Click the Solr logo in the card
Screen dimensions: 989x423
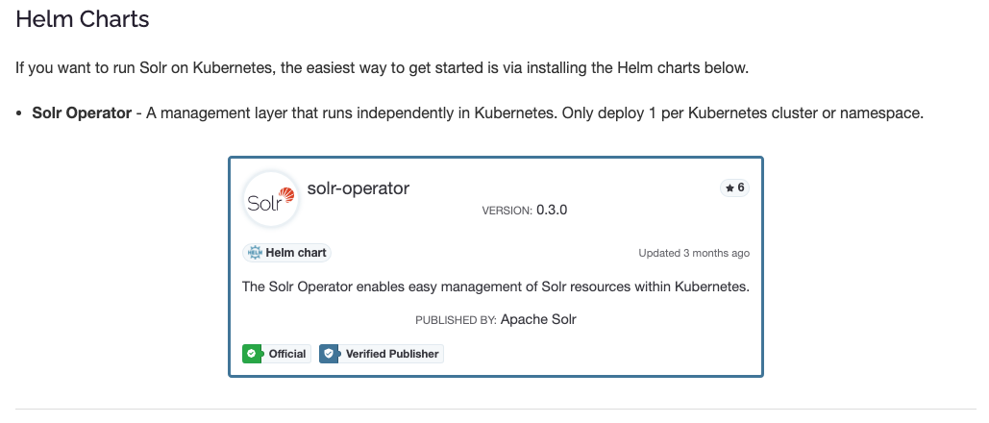(270, 199)
